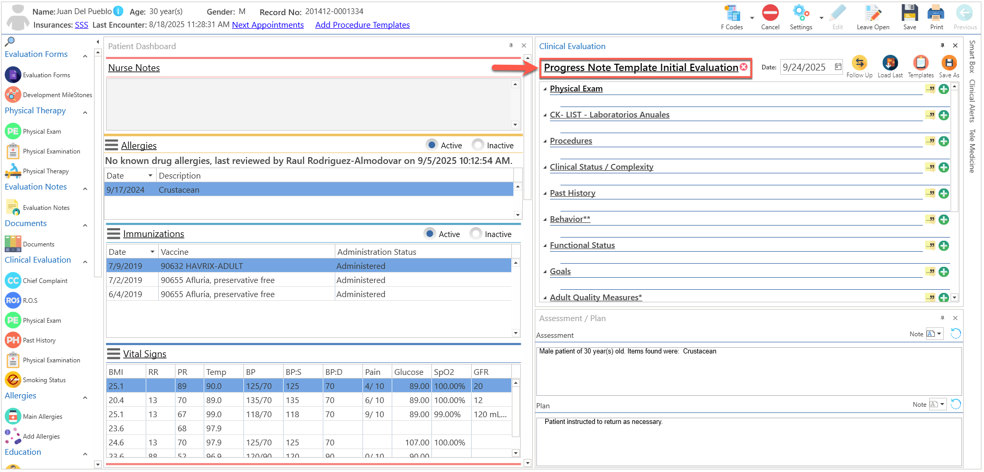Click the sidebar search magnifier icon
Viewport: 984px width, 472px height.
click(x=9, y=41)
